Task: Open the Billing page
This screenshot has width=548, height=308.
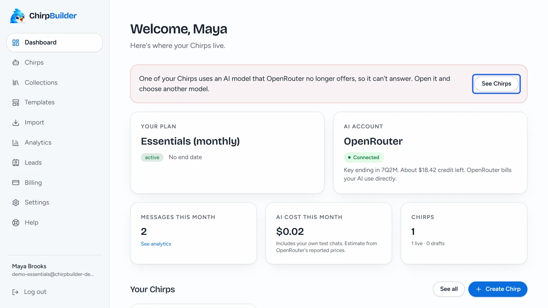Action: pos(54,183)
